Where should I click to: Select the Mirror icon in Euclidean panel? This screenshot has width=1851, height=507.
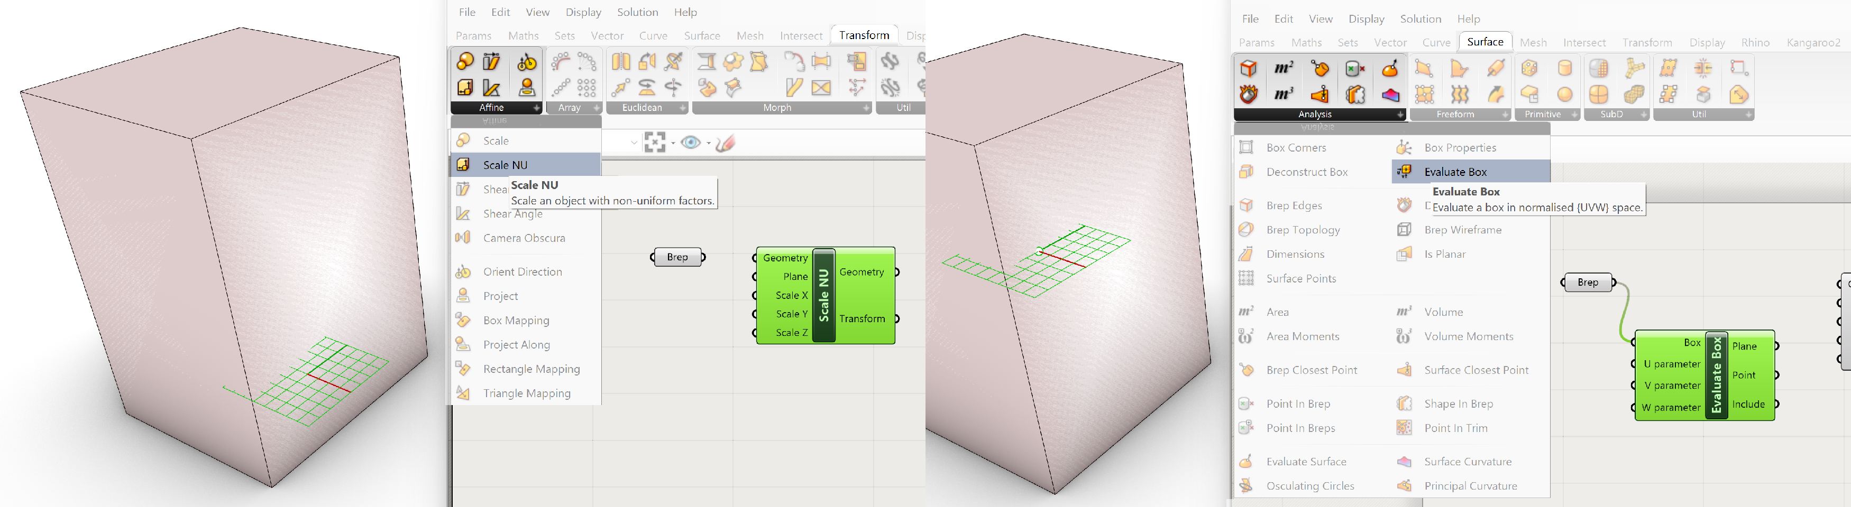621,62
